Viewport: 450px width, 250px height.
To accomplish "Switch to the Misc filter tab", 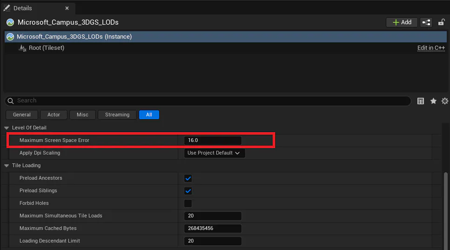I will click(x=82, y=115).
